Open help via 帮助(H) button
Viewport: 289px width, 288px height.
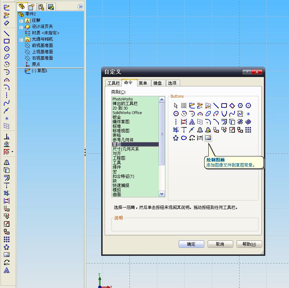pos(249,244)
